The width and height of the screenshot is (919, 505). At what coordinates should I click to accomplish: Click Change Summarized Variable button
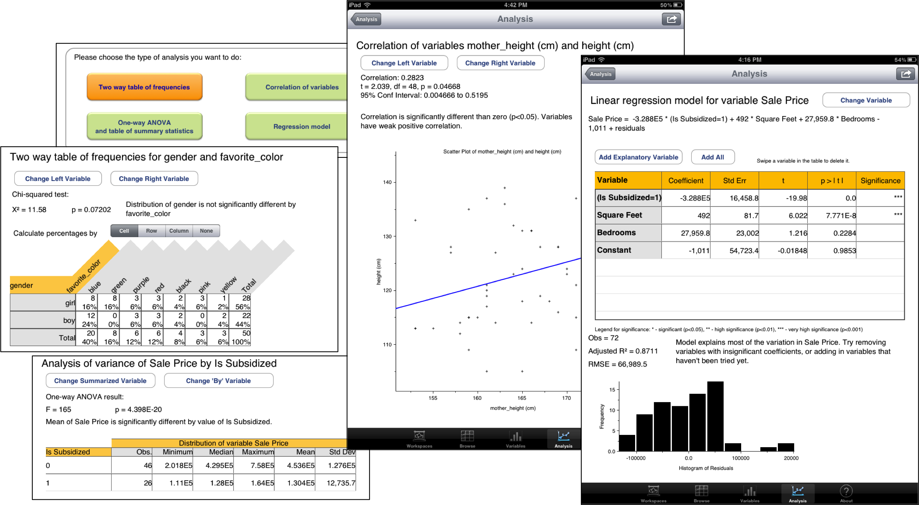[100, 381]
